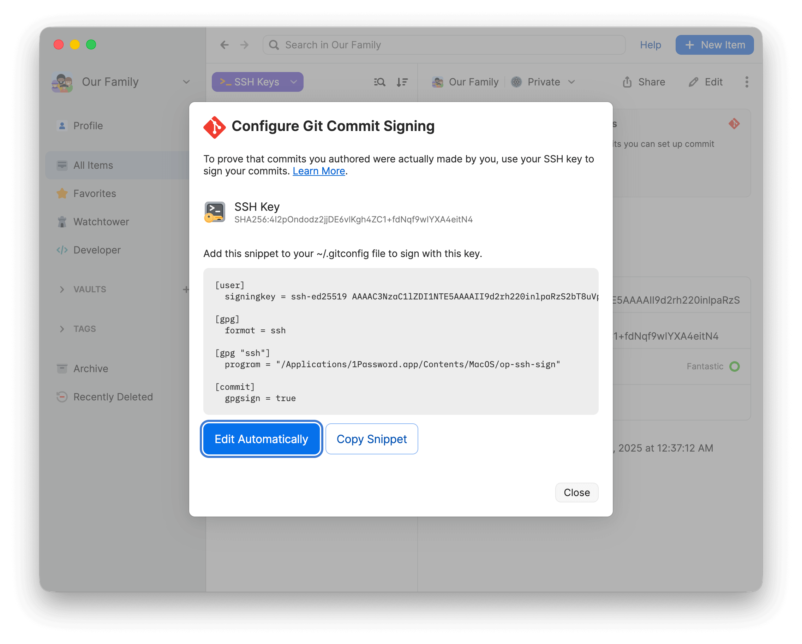
Task: Open the Private vault dropdown
Action: tap(543, 82)
